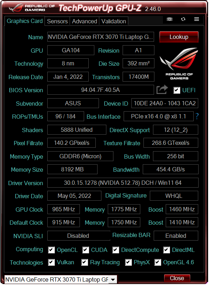Toggle the OpenCL checkbox
The image size is (212, 295).
51,250
